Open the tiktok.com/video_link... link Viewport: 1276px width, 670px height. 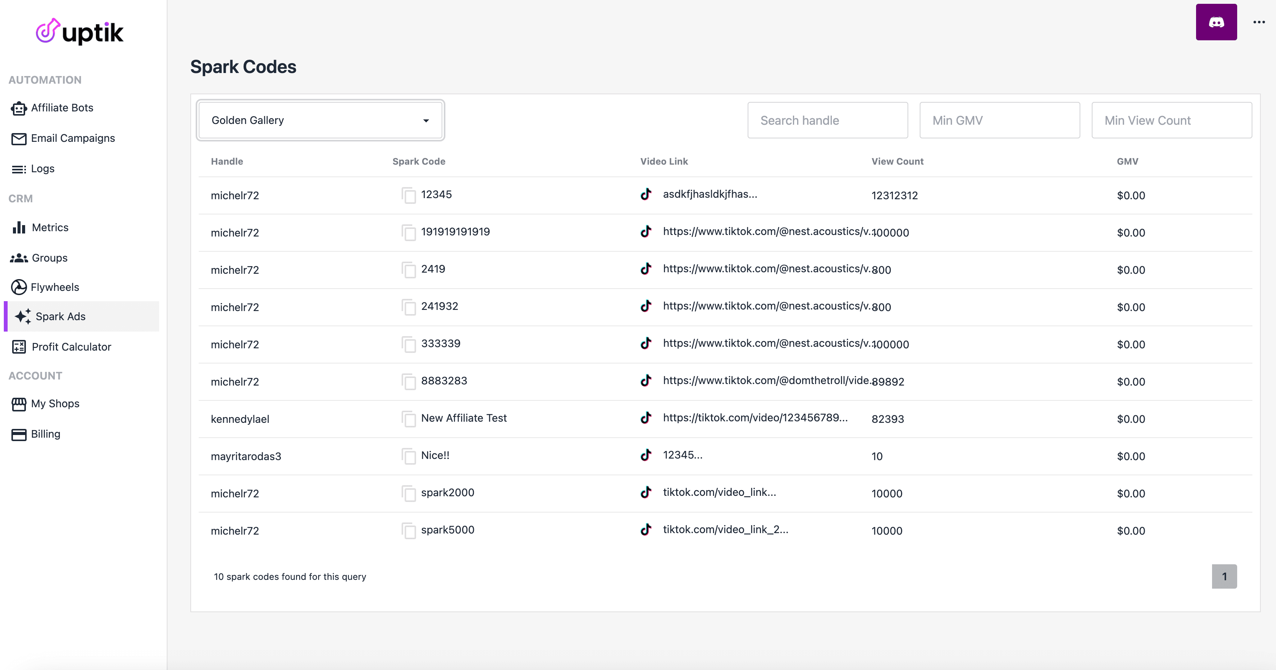click(x=719, y=492)
